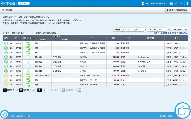Click the document icon in YGソフト row
Image resolution: width=191 pixels, height=119 pixels.
[28, 66]
